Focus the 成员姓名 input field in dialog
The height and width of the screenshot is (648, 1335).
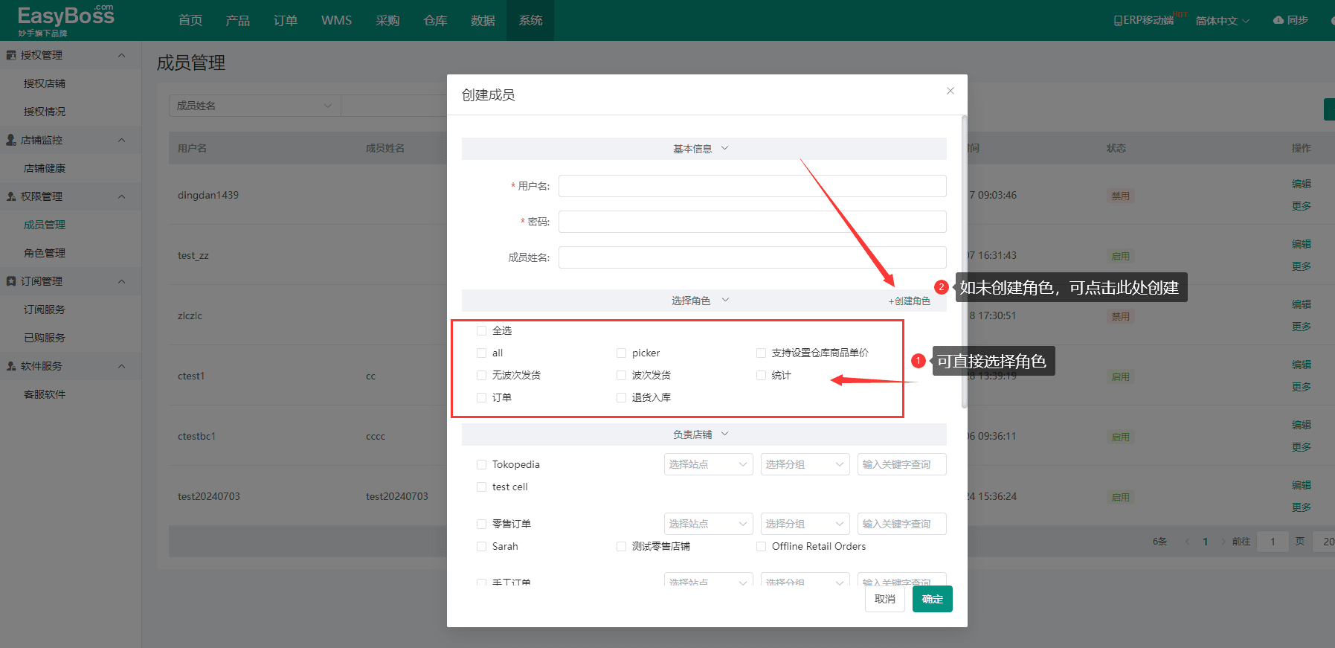click(753, 257)
